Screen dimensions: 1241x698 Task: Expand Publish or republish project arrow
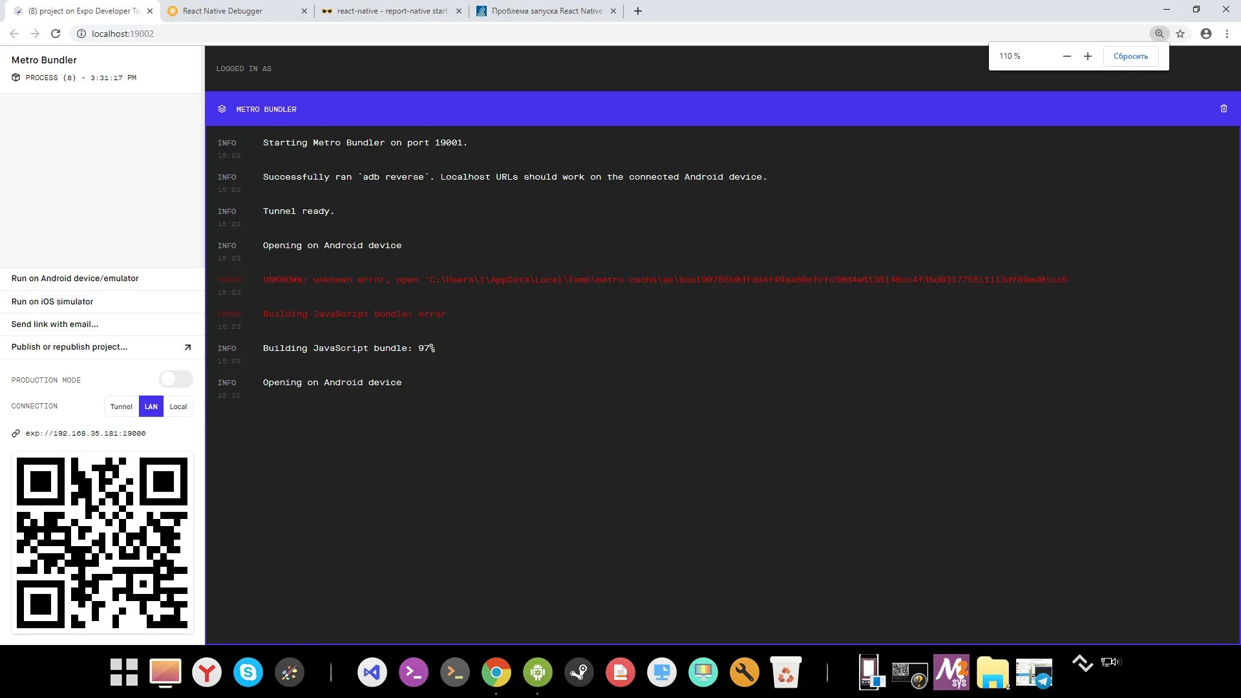pos(187,347)
